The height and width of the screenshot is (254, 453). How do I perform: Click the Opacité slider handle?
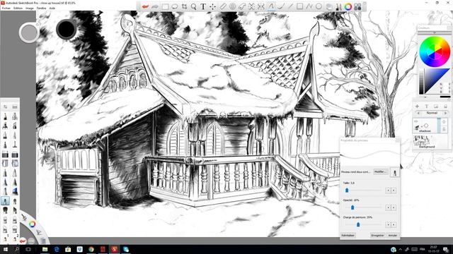[x=352, y=207]
